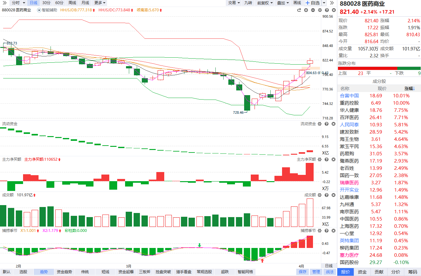
Task: Open settings gear for 捕捞季节 indicator
Action: pos(320,231)
